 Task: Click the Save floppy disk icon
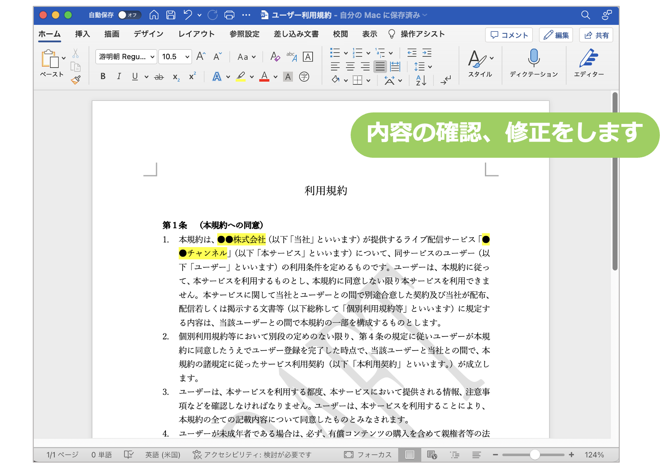171,15
